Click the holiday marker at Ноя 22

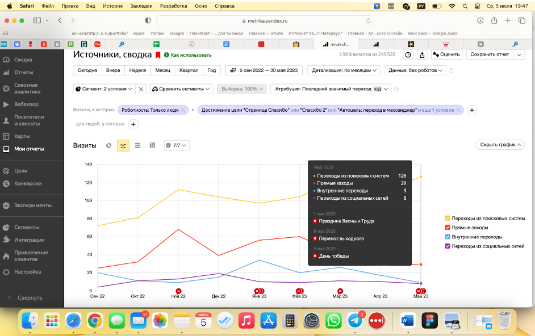click(178, 291)
